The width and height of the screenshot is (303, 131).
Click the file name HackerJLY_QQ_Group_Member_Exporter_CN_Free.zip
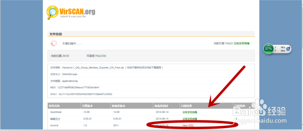tap(93, 68)
